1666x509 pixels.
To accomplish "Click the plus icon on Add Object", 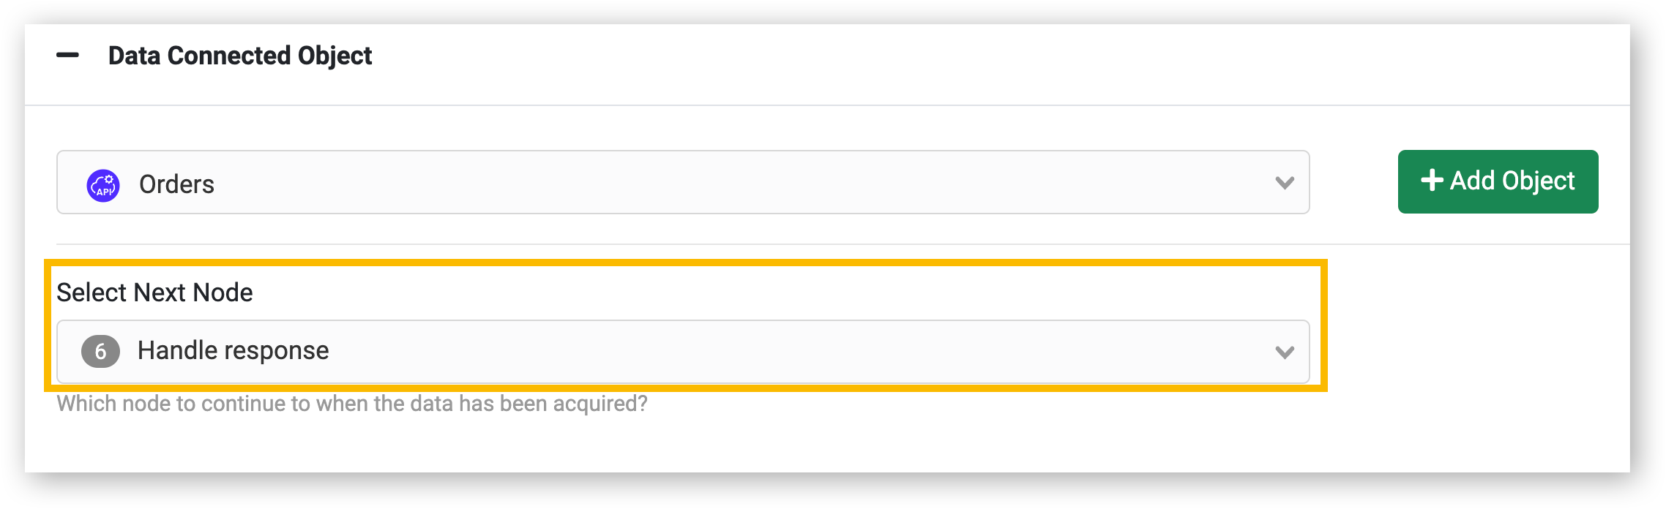I will point(1432,181).
